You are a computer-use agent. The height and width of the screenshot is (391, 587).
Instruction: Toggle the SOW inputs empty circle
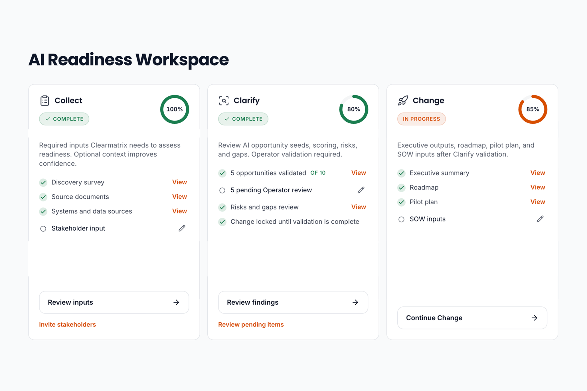point(402,219)
